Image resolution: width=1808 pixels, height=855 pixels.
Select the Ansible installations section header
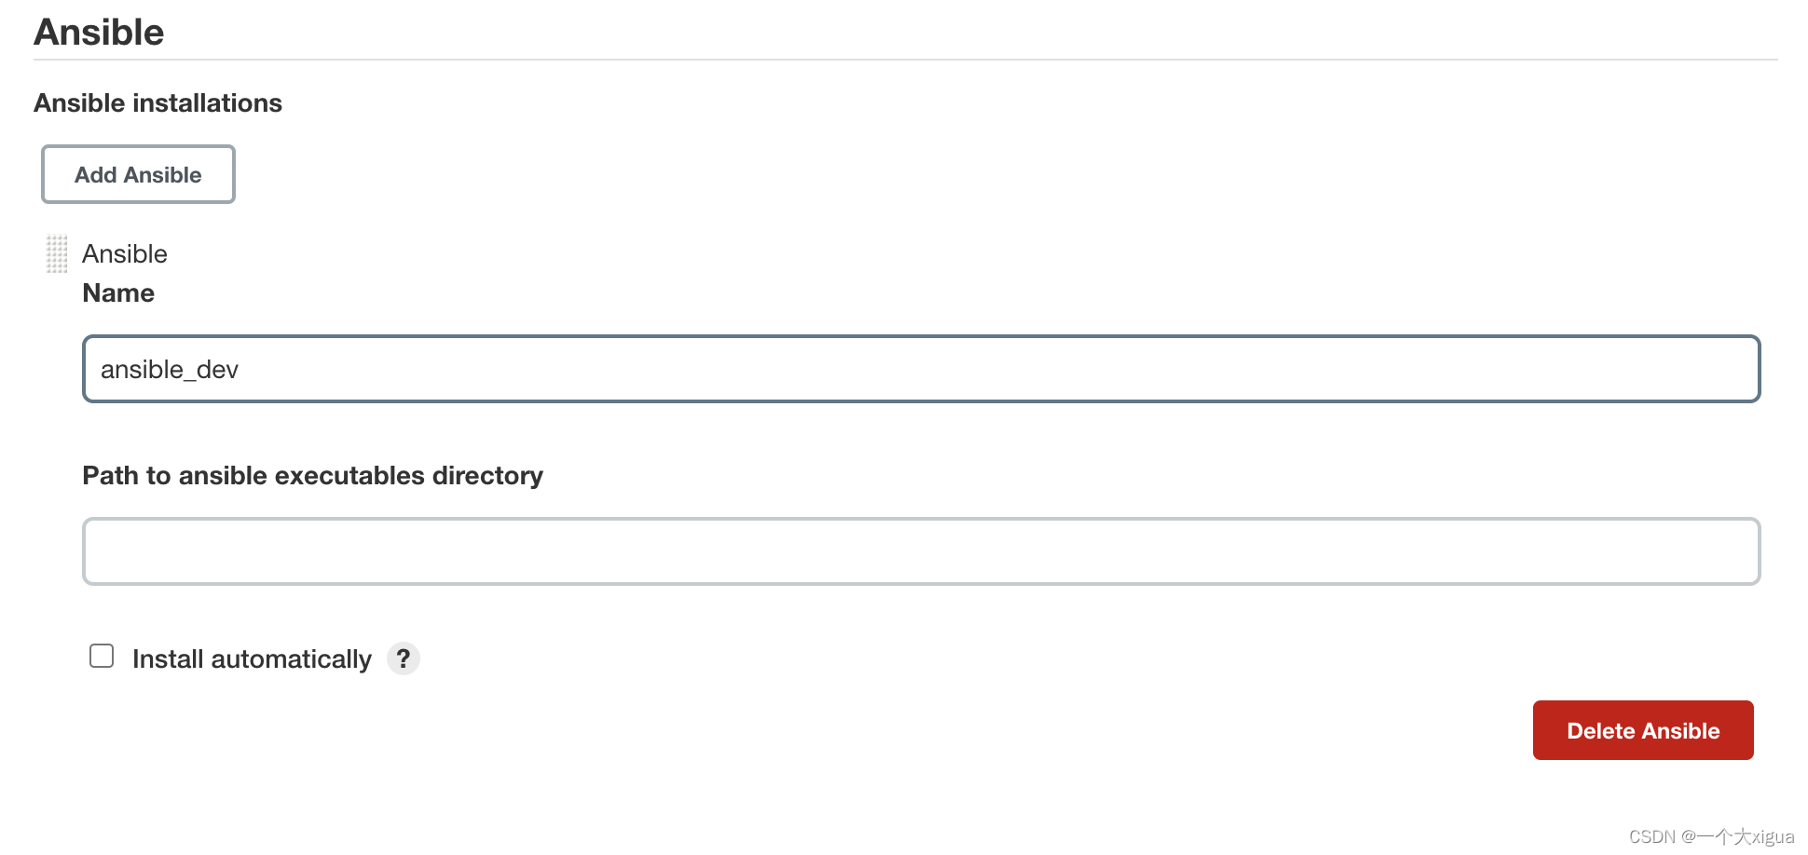158,102
